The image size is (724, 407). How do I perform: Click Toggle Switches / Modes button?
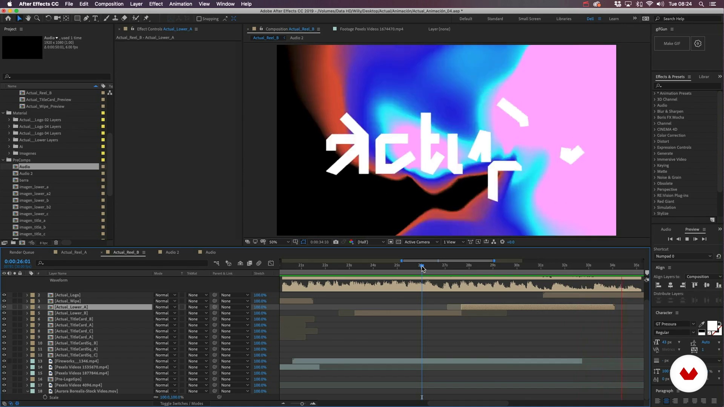point(181,404)
